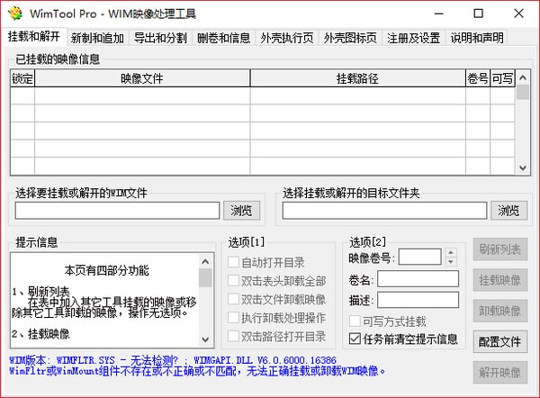Screen dimensions: 540x398
Task: Click the WimTool Pro title bar icon
Action: click(15, 14)
